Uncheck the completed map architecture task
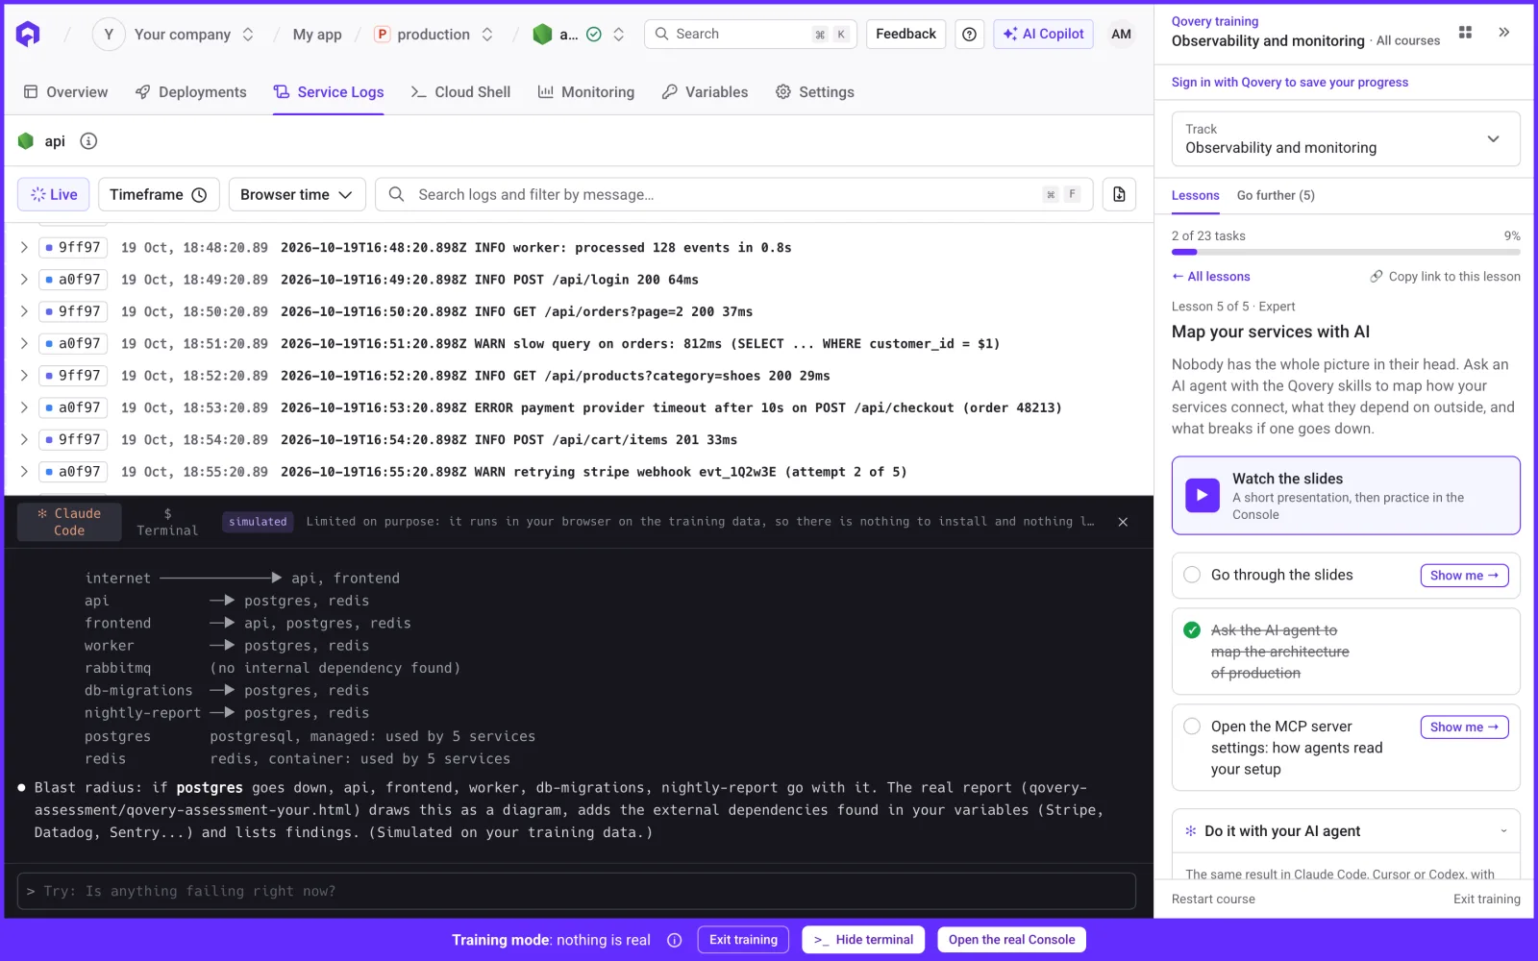Screen dimensions: 1538x961 click(x=1192, y=630)
